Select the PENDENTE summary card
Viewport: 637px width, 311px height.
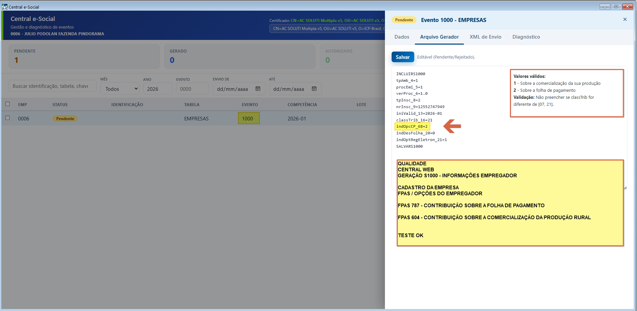click(84, 57)
